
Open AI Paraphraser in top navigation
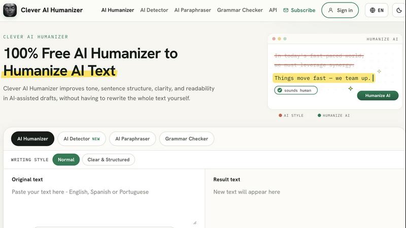(192, 10)
